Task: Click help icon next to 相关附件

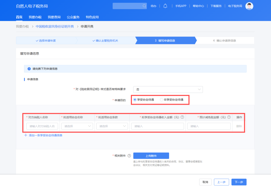Action: tap(129, 156)
